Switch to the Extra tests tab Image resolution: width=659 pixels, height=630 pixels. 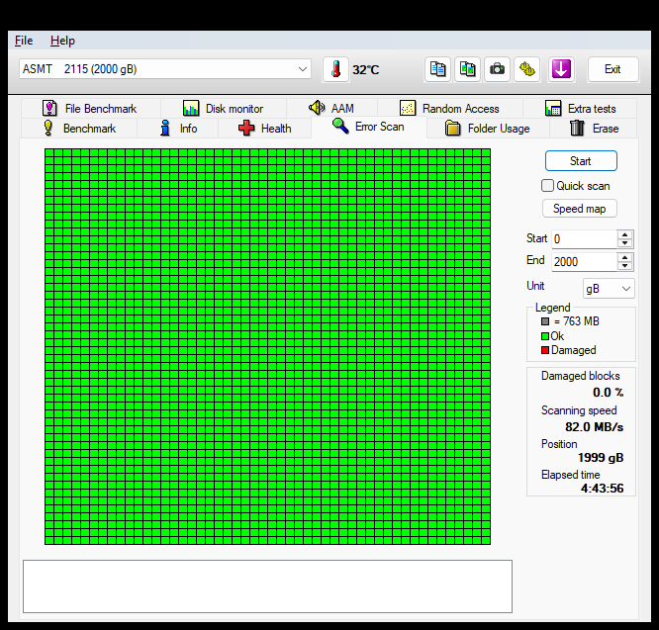click(x=580, y=109)
